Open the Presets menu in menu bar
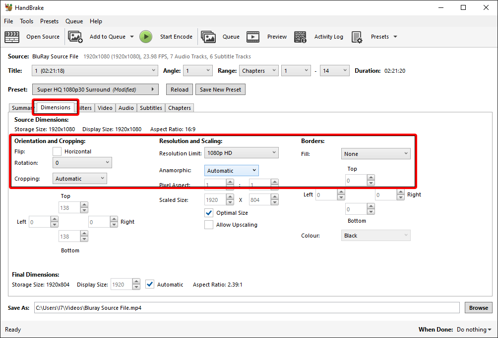This screenshot has height=338, width=498. point(49,21)
